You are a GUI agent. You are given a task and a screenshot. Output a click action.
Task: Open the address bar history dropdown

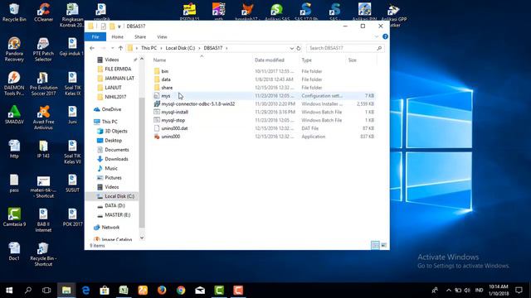tap(291, 48)
